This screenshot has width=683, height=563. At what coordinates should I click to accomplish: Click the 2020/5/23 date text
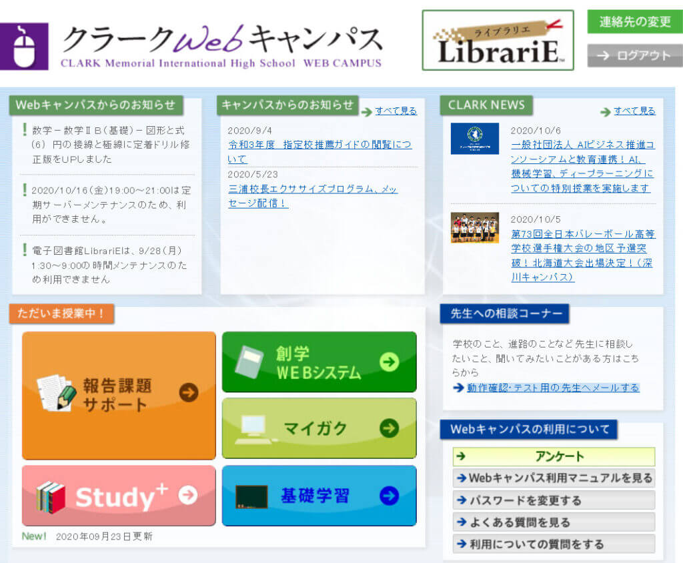[253, 174]
